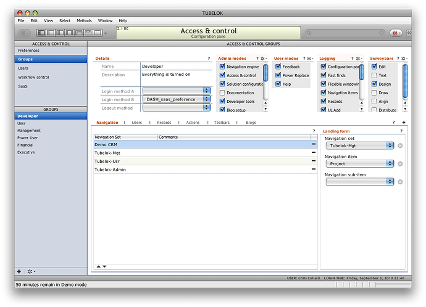The image size is (426, 307).
Task: Remove the Tubelok-Mgt navigation set row
Action: 314,153
